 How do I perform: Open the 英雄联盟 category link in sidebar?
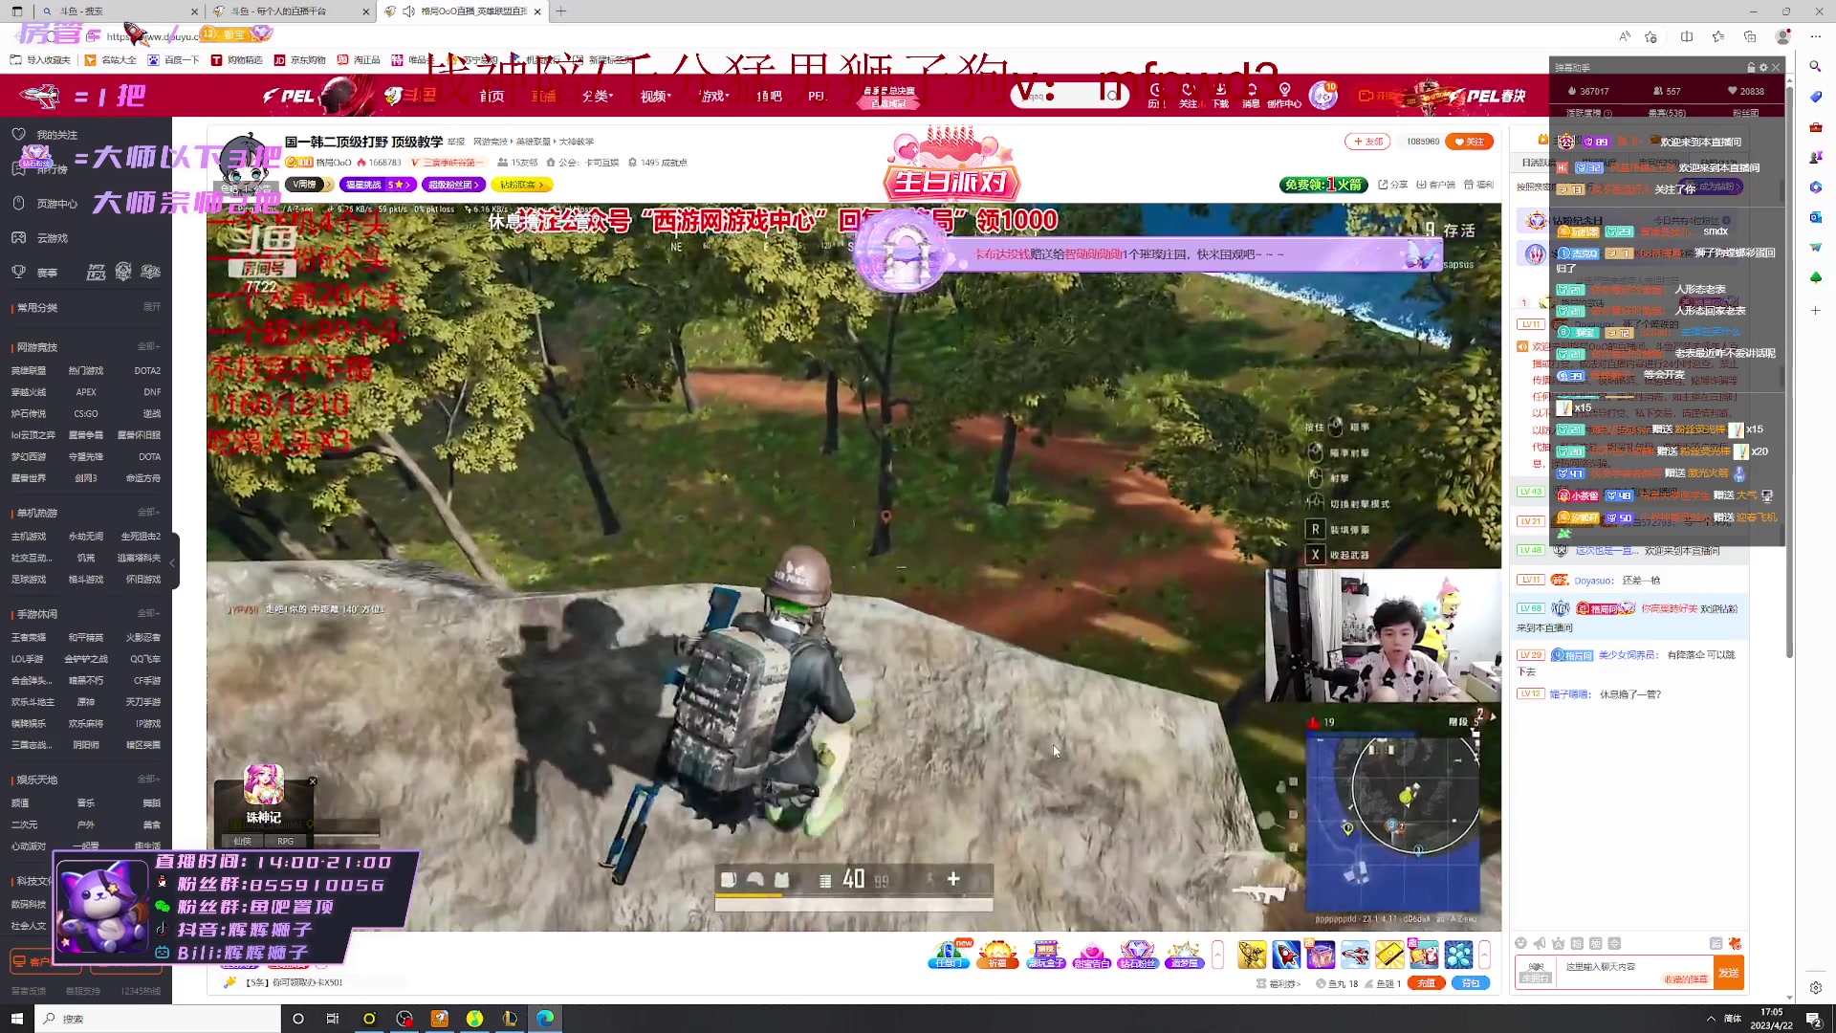29,370
